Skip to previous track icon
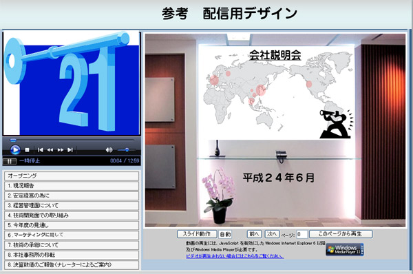This screenshot has width=413, height=274. point(41,150)
